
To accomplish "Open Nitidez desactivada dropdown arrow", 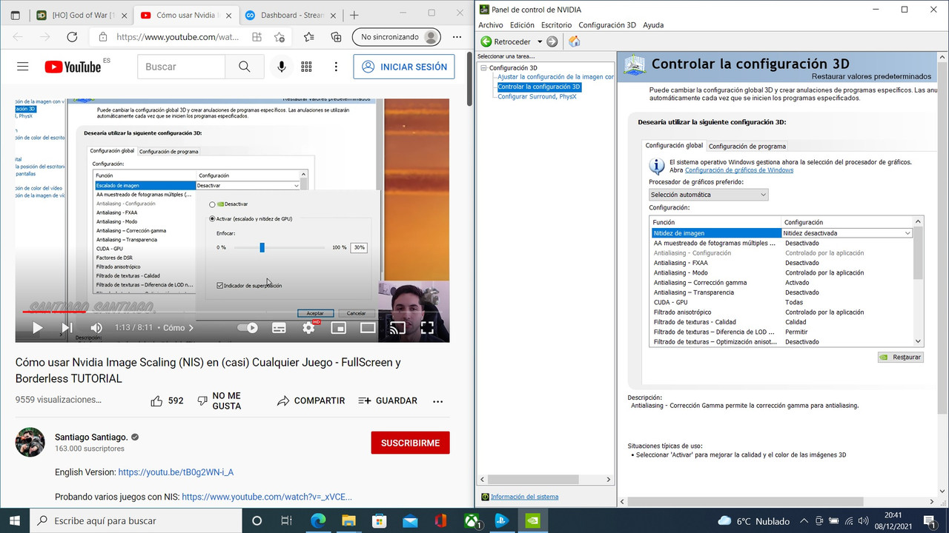I will 907,233.
